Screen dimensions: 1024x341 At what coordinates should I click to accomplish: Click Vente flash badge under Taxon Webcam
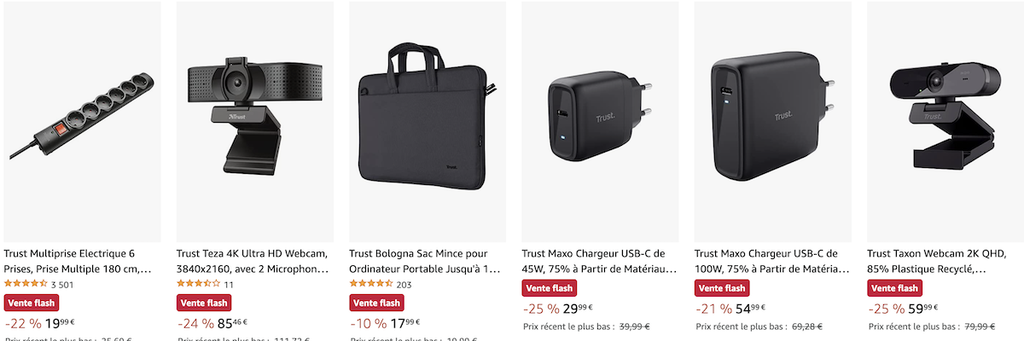[893, 288]
